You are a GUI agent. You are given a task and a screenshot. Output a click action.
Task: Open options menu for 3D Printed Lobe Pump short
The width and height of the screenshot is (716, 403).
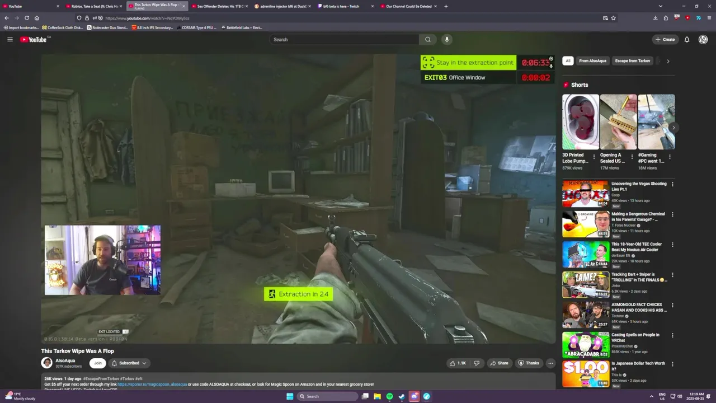point(594,157)
